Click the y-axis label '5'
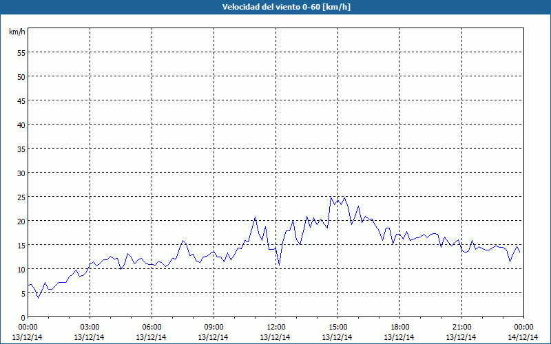 pyautogui.click(x=23, y=294)
